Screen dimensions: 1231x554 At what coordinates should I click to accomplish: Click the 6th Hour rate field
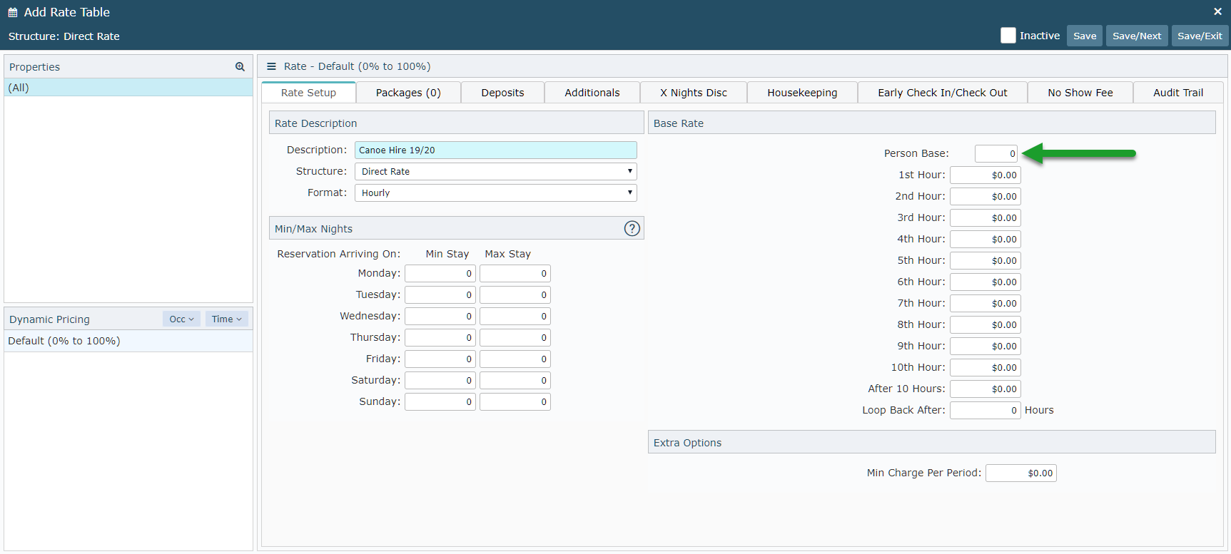(986, 282)
